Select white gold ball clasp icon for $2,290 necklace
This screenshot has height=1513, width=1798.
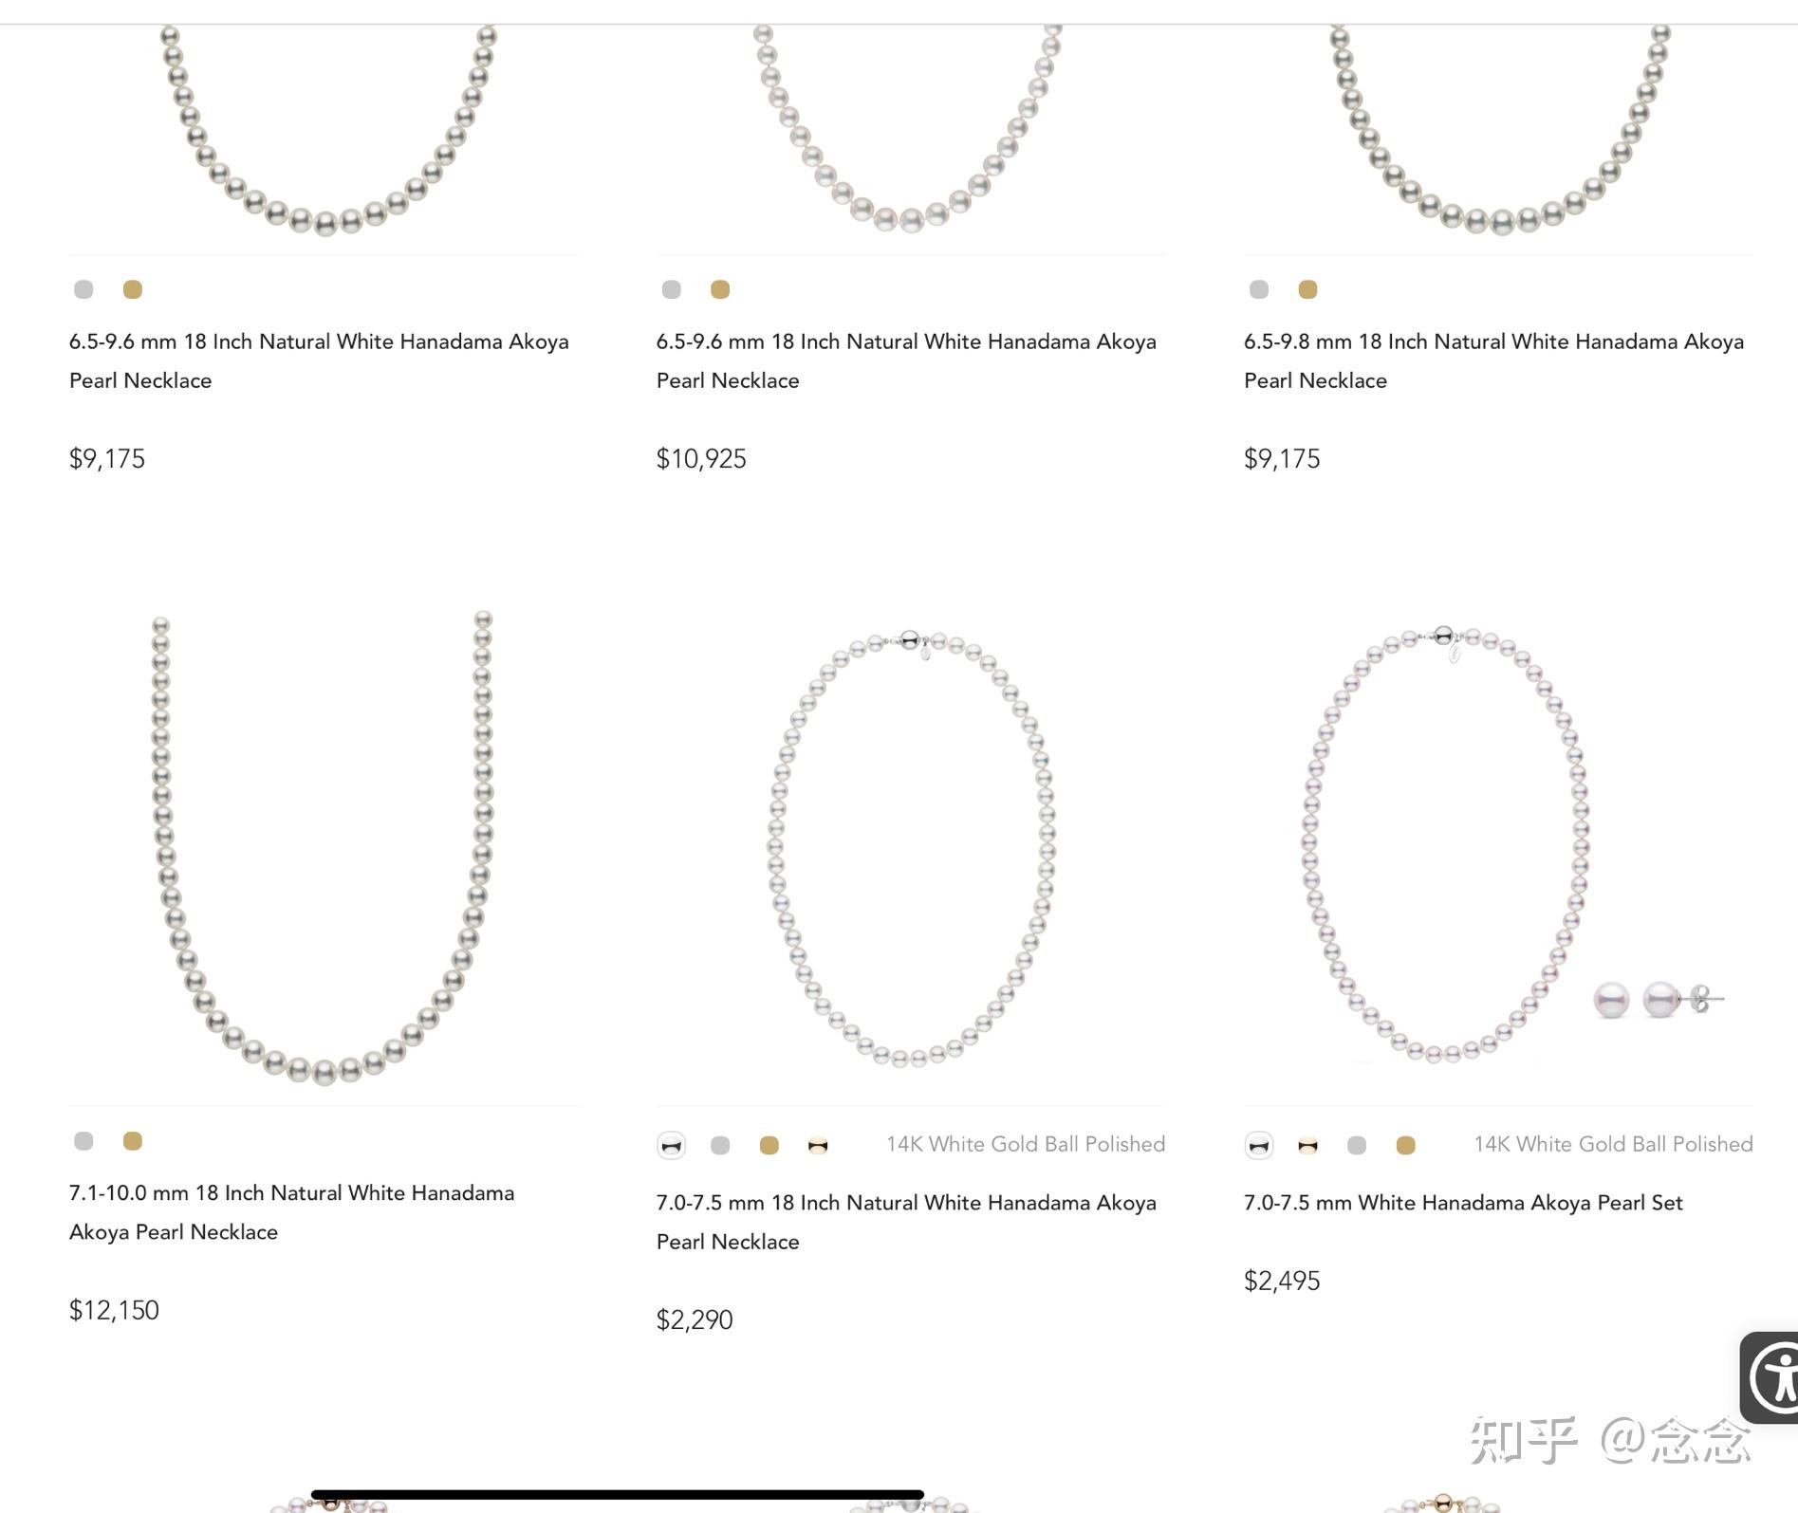[671, 1146]
